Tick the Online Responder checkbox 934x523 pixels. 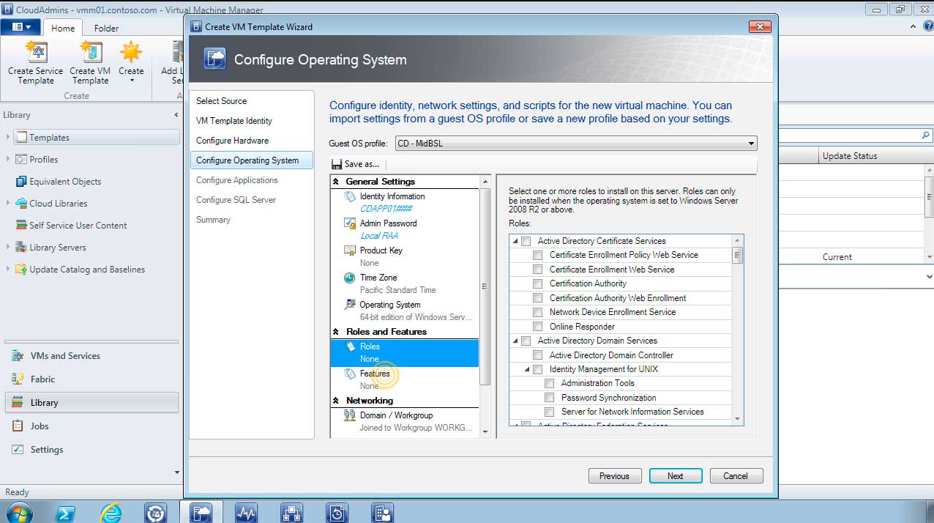pyautogui.click(x=538, y=327)
